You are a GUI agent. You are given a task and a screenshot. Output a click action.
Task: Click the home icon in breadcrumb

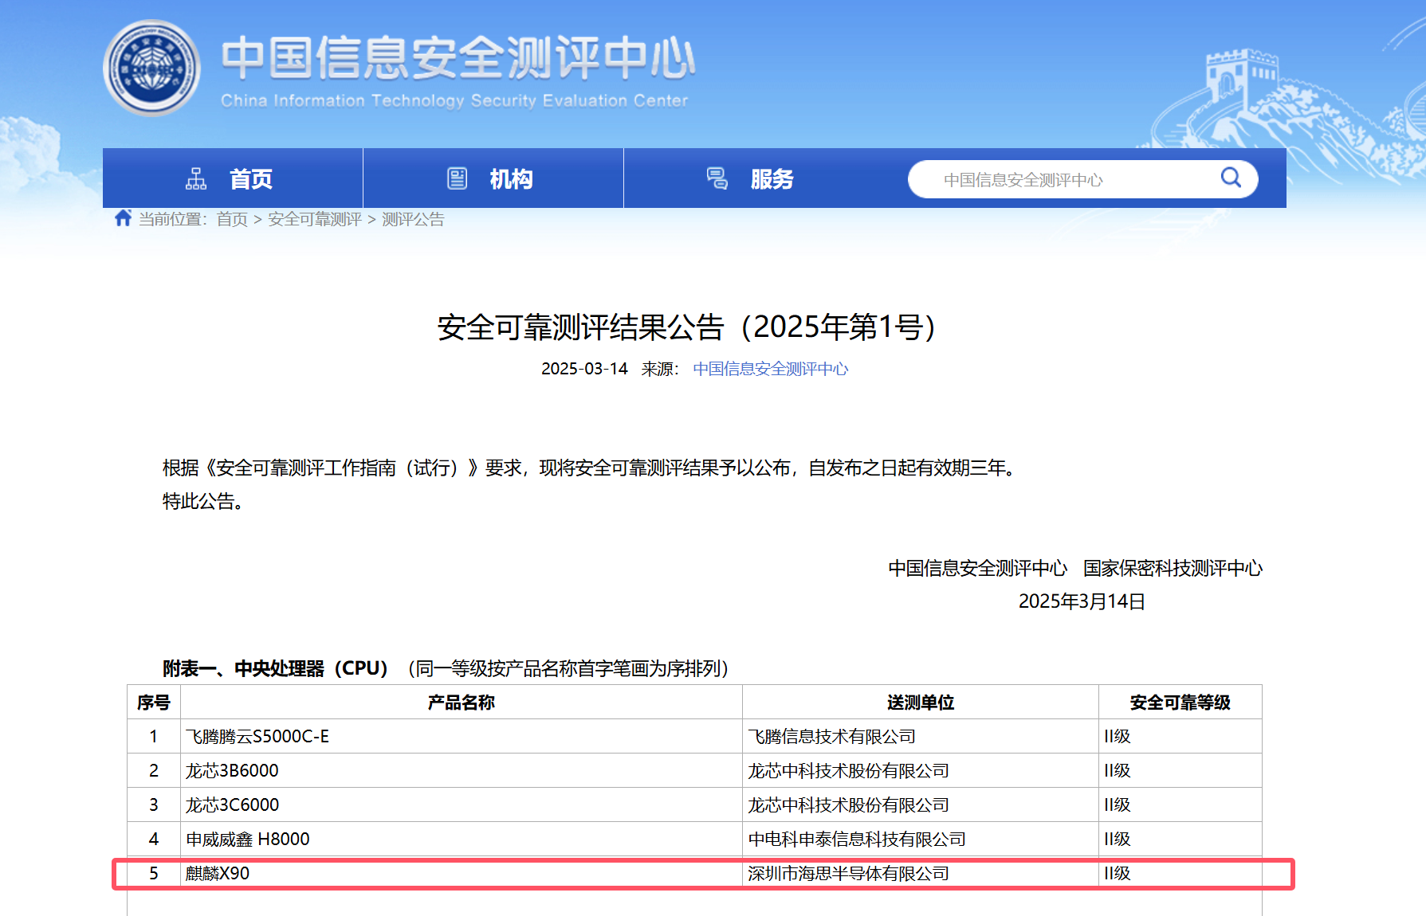(x=123, y=218)
